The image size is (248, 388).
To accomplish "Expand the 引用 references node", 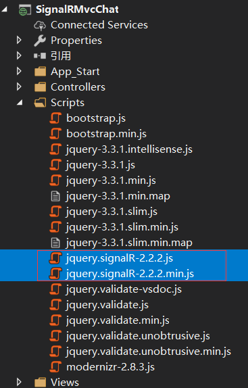I will [19, 55].
